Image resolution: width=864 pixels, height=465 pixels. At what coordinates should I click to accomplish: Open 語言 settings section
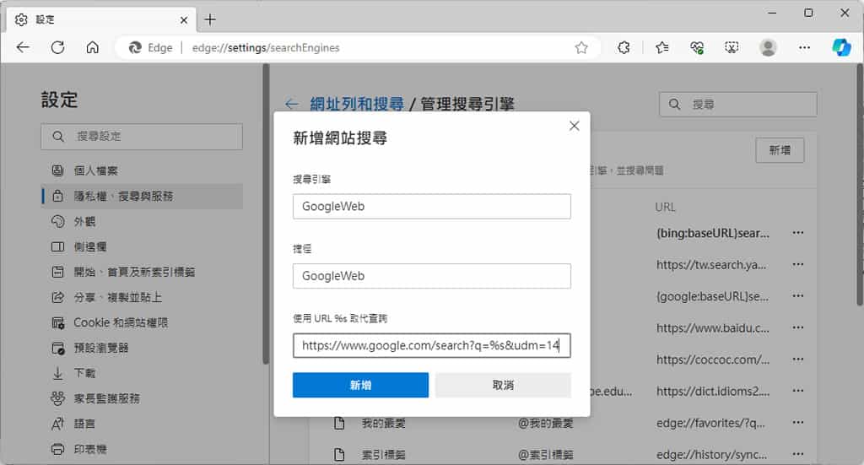point(142,424)
